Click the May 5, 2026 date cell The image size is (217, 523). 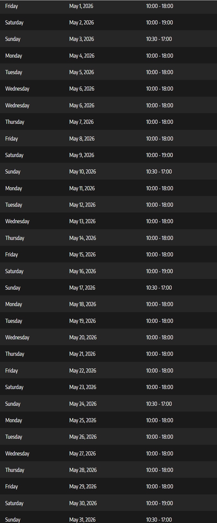[x=82, y=72]
